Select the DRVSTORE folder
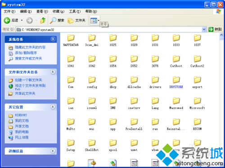Screen dimensions: 225x168 176,87
